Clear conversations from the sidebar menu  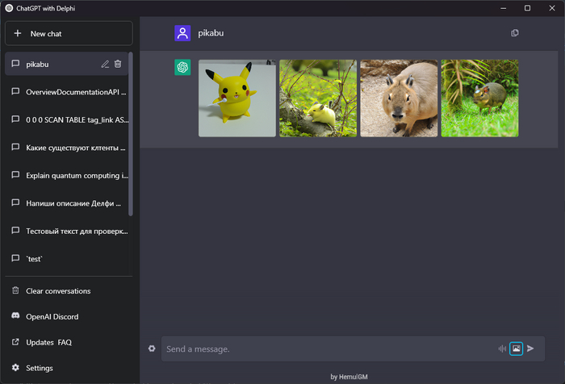coord(58,291)
